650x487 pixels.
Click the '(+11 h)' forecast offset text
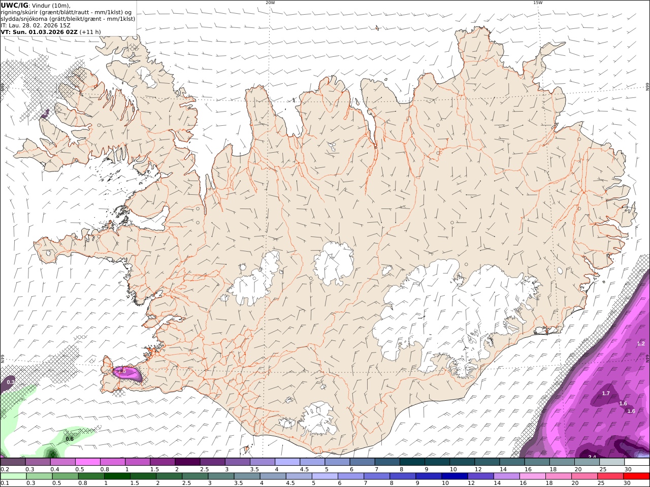[90, 32]
